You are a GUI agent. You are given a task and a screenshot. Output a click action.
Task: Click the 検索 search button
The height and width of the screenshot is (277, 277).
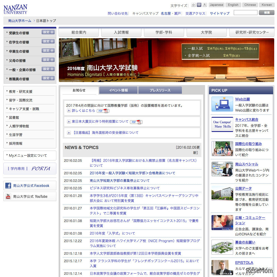(x=267, y=13)
